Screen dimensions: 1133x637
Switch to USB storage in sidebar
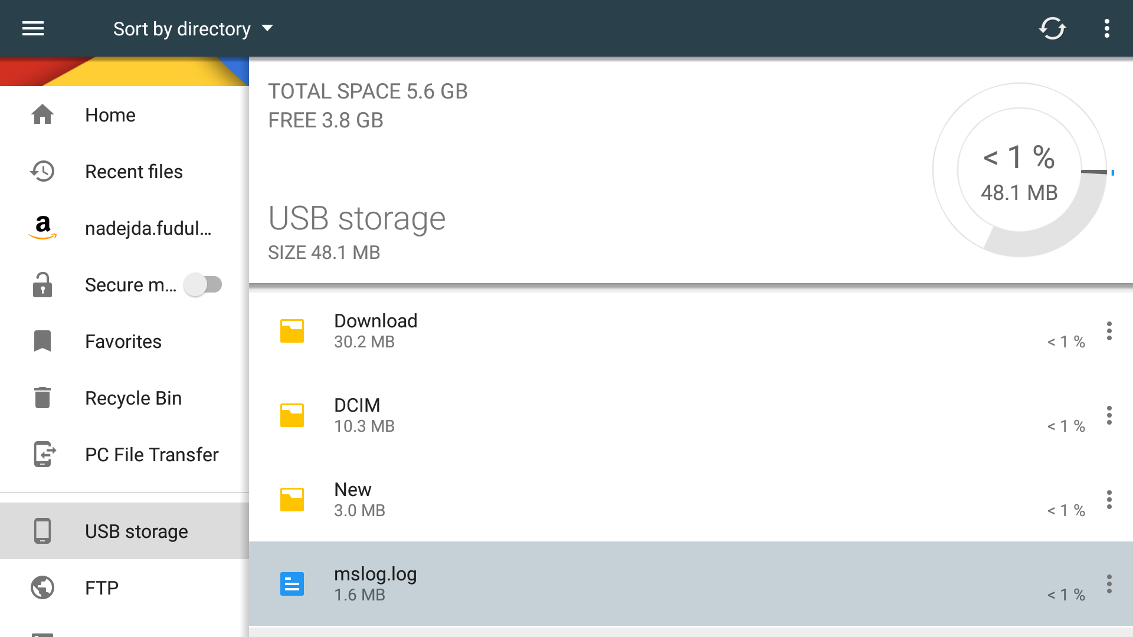(x=136, y=531)
